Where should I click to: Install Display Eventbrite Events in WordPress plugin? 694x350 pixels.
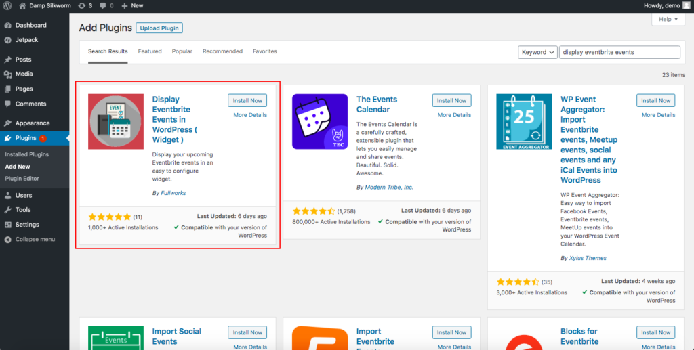click(x=247, y=100)
